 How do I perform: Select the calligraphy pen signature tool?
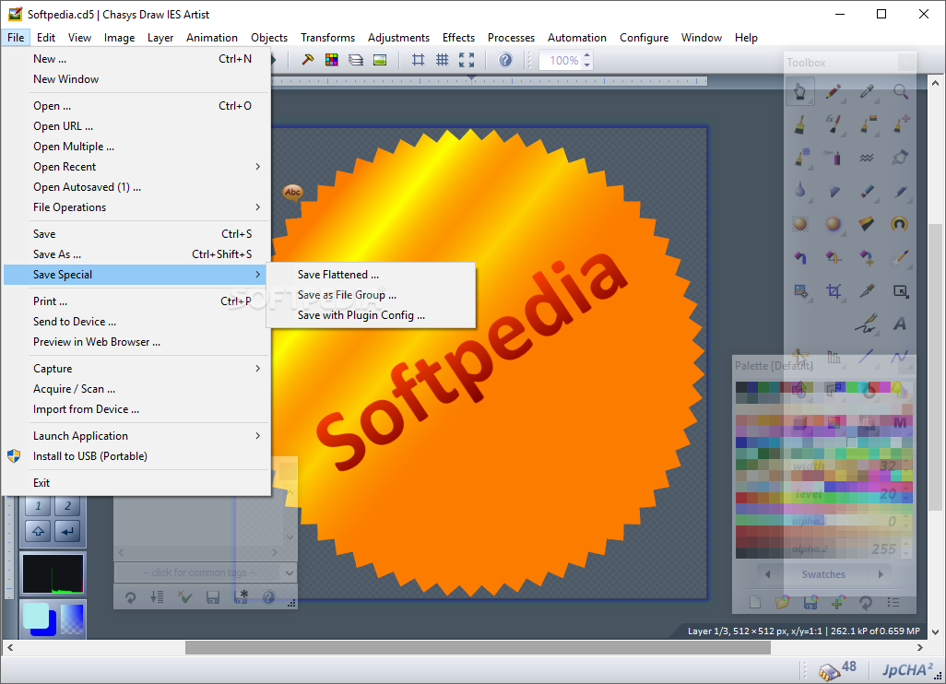click(866, 324)
